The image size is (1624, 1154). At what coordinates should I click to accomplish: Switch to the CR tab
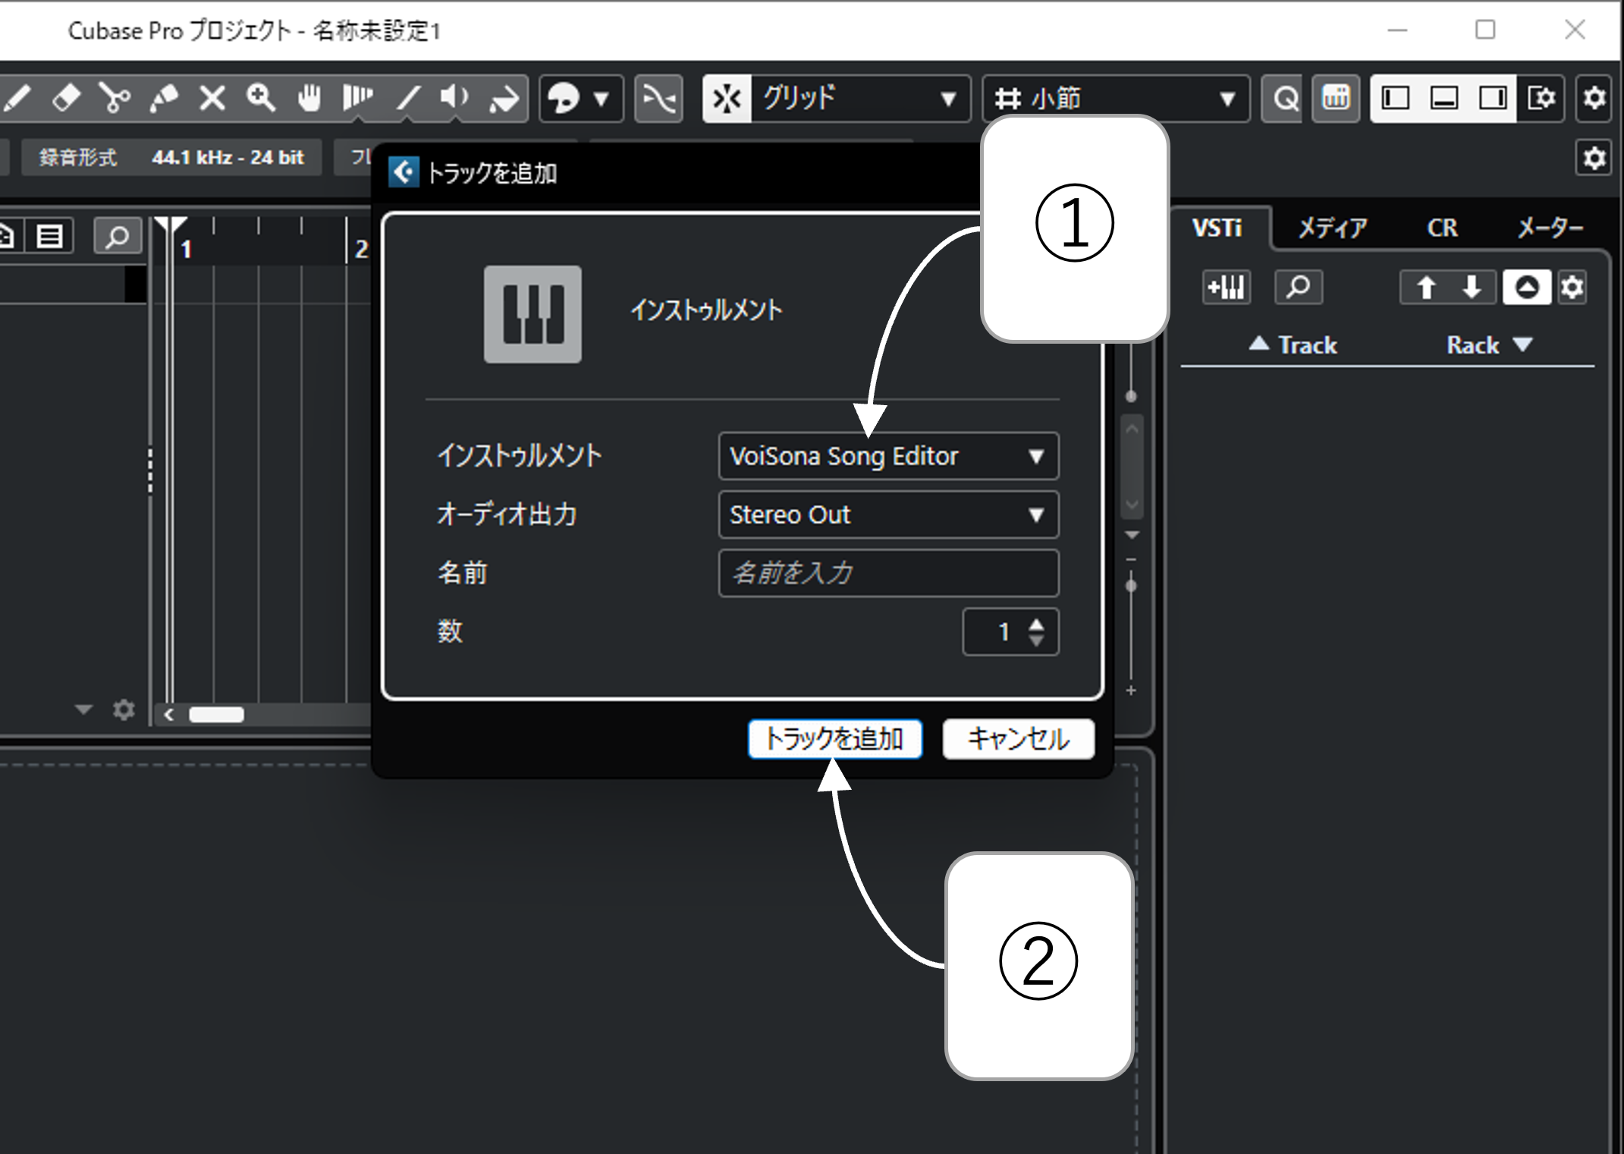(1442, 228)
